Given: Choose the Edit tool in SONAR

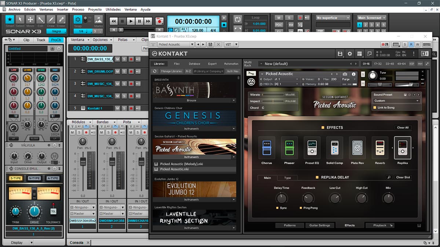Looking at the screenshot, I should pyautogui.click(x=41, y=19).
